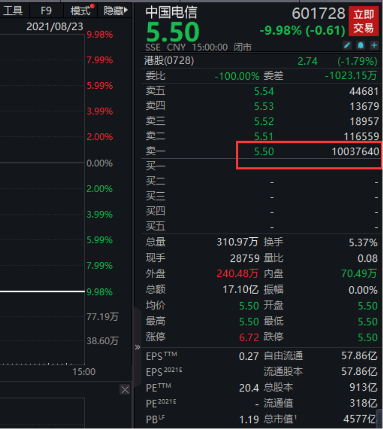Click the 立即交易 trade button
The image size is (383, 429).
(363, 22)
